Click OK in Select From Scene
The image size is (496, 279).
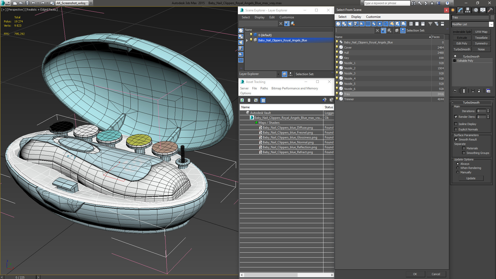point(415,274)
